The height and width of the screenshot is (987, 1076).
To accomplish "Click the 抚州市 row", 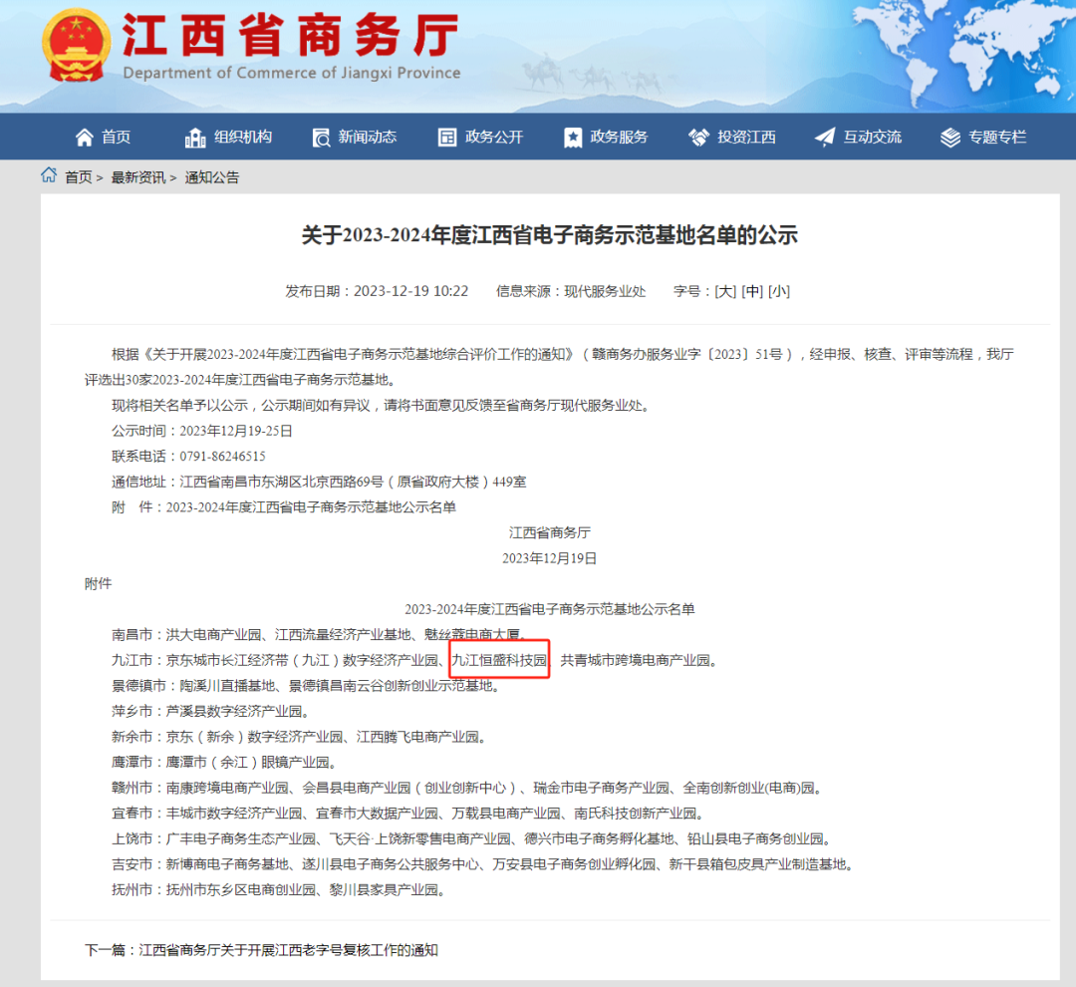I will 279,890.
